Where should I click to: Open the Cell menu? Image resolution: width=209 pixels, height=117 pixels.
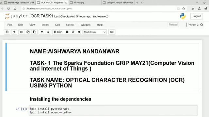pos(57,25)
